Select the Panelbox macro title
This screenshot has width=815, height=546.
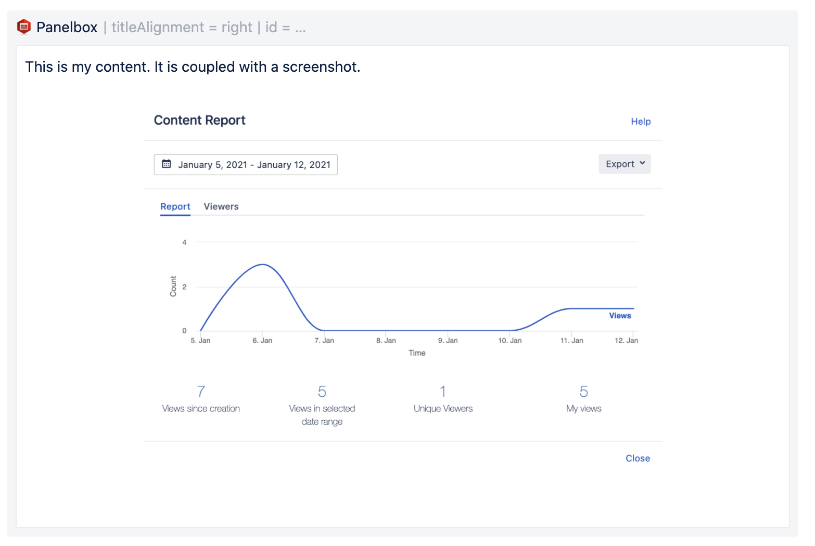tap(67, 27)
